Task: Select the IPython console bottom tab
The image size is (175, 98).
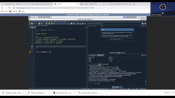Action: 115,87
